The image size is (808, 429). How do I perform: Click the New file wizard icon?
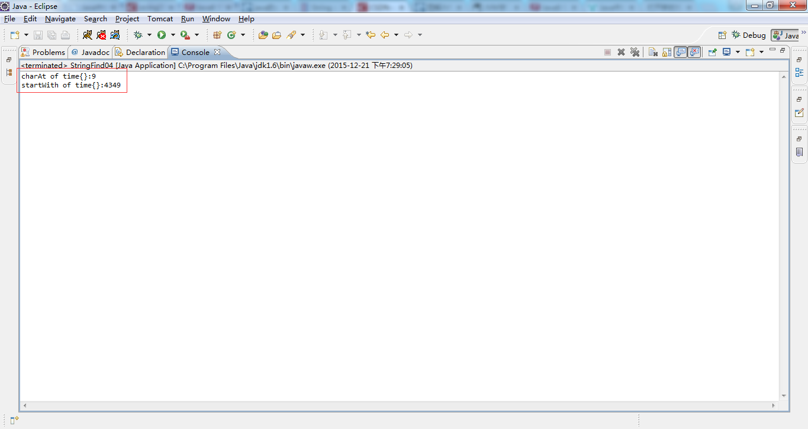pos(15,35)
